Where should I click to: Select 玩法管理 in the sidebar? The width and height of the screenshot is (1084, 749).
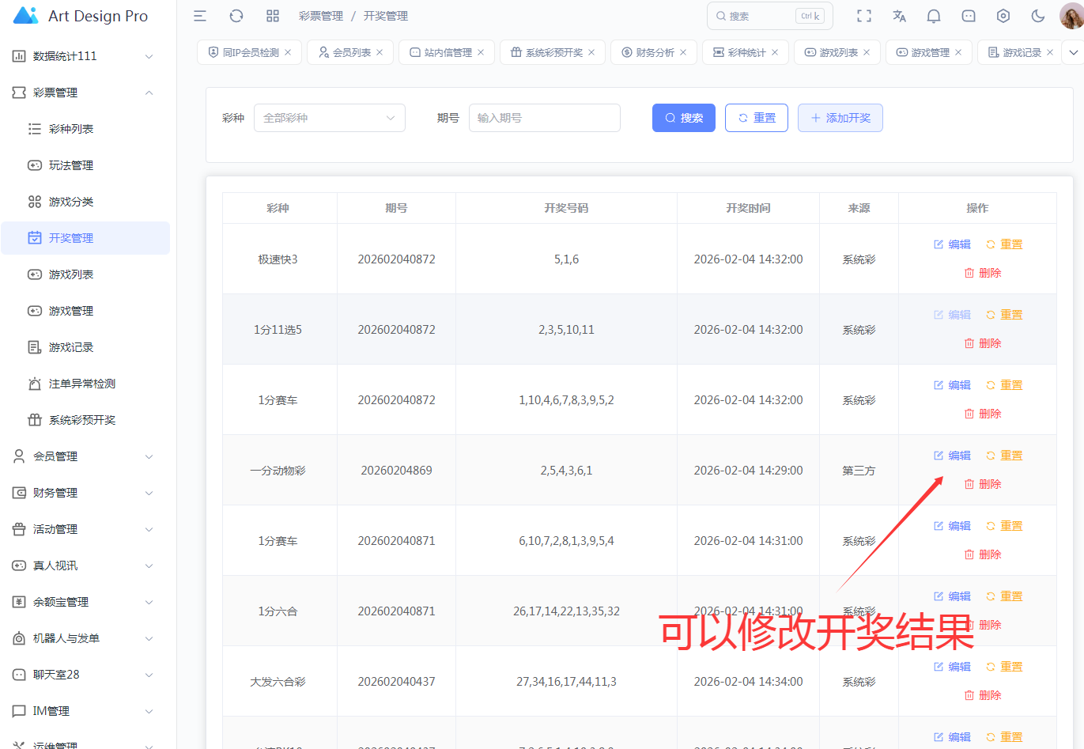point(71,165)
